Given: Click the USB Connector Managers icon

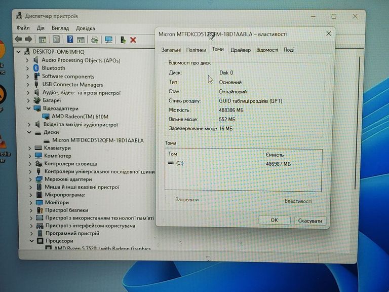Looking at the screenshot, I should tap(36, 84).
